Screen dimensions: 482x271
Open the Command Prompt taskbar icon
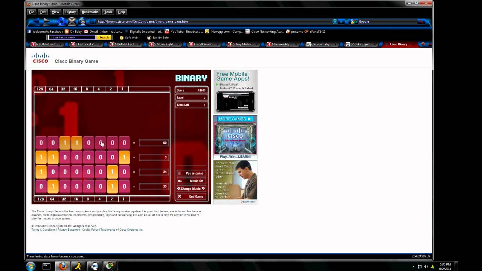[x=46, y=266]
